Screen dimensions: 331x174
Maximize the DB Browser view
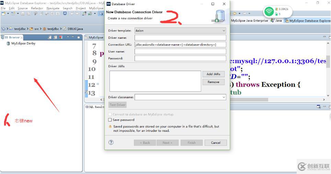(79, 37)
